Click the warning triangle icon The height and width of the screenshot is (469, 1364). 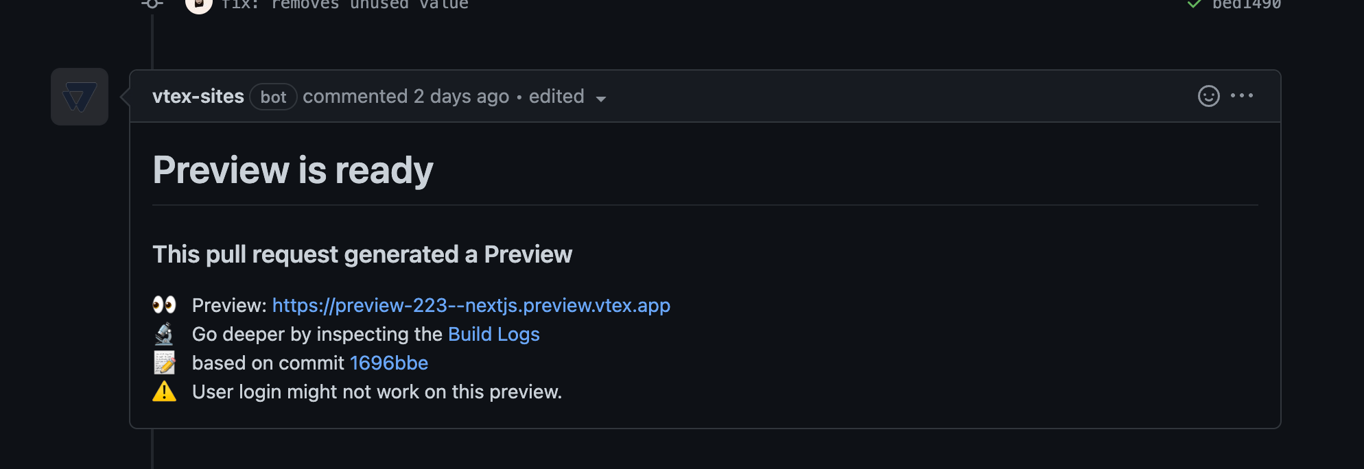pos(164,392)
